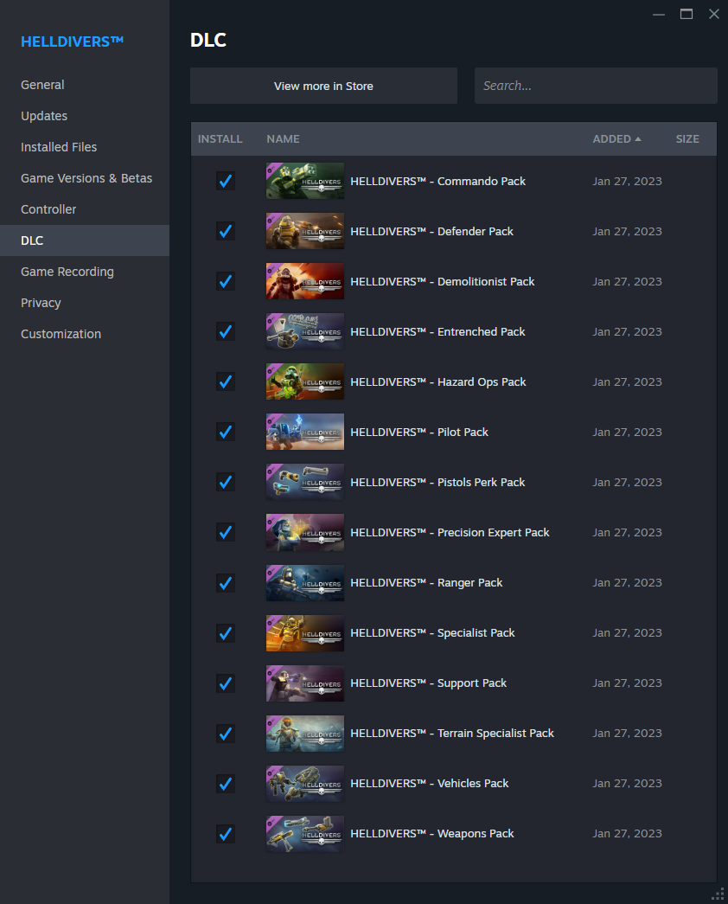The height and width of the screenshot is (904, 728).
Task: Open the Precision Expert Pack thumbnail
Action: 305,532
